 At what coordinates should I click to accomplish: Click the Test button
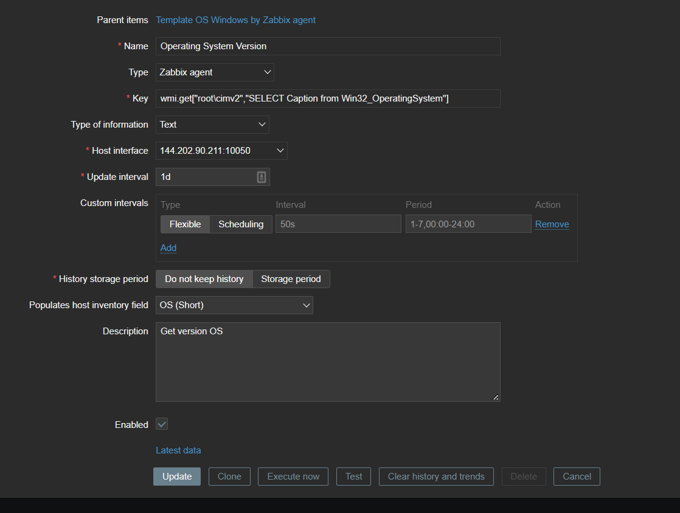pyautogui.click(x=353, y=477)
